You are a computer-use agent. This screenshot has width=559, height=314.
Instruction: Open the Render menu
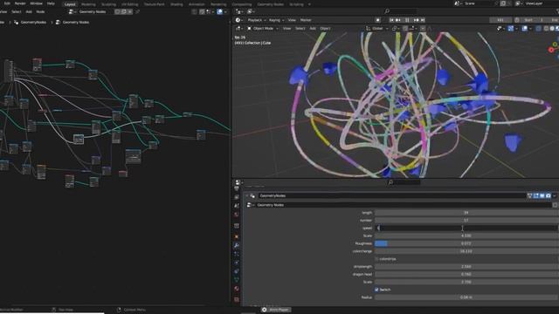20,3
